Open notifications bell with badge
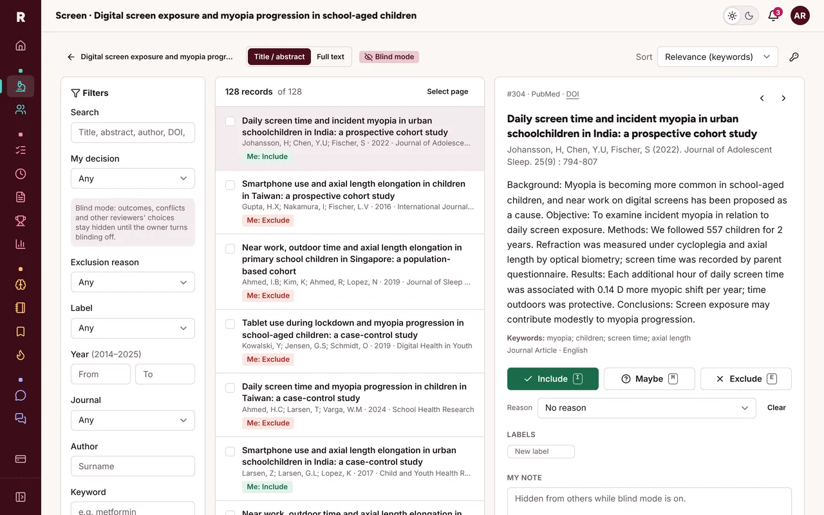 pos(774,16)
